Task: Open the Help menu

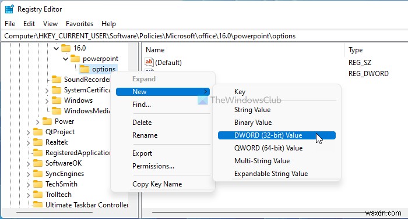Action: (108, 24)
